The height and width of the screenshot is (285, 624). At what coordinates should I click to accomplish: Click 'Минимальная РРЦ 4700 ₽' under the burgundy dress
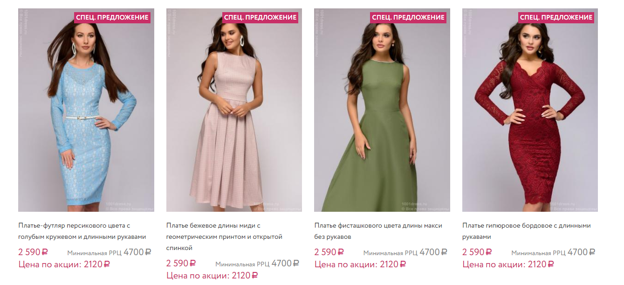coord(553,253)
